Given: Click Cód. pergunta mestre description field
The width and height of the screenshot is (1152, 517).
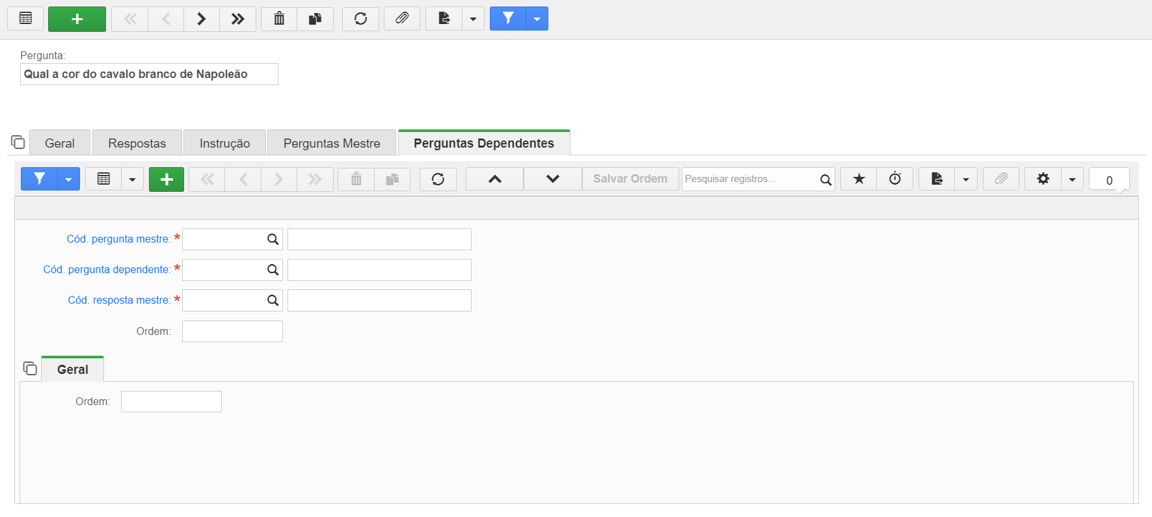Looking at the screenshot, I should tap(379, 239).
